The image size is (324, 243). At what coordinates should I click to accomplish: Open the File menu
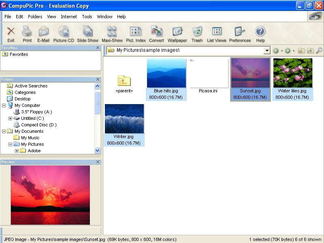click(x=8, y=17)
